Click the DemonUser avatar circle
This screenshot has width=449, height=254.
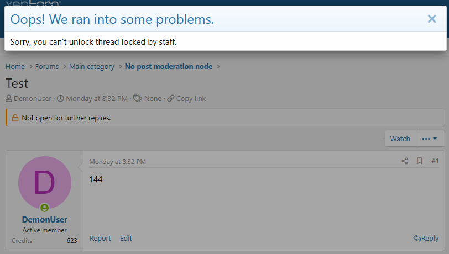(x=45, y=183)
